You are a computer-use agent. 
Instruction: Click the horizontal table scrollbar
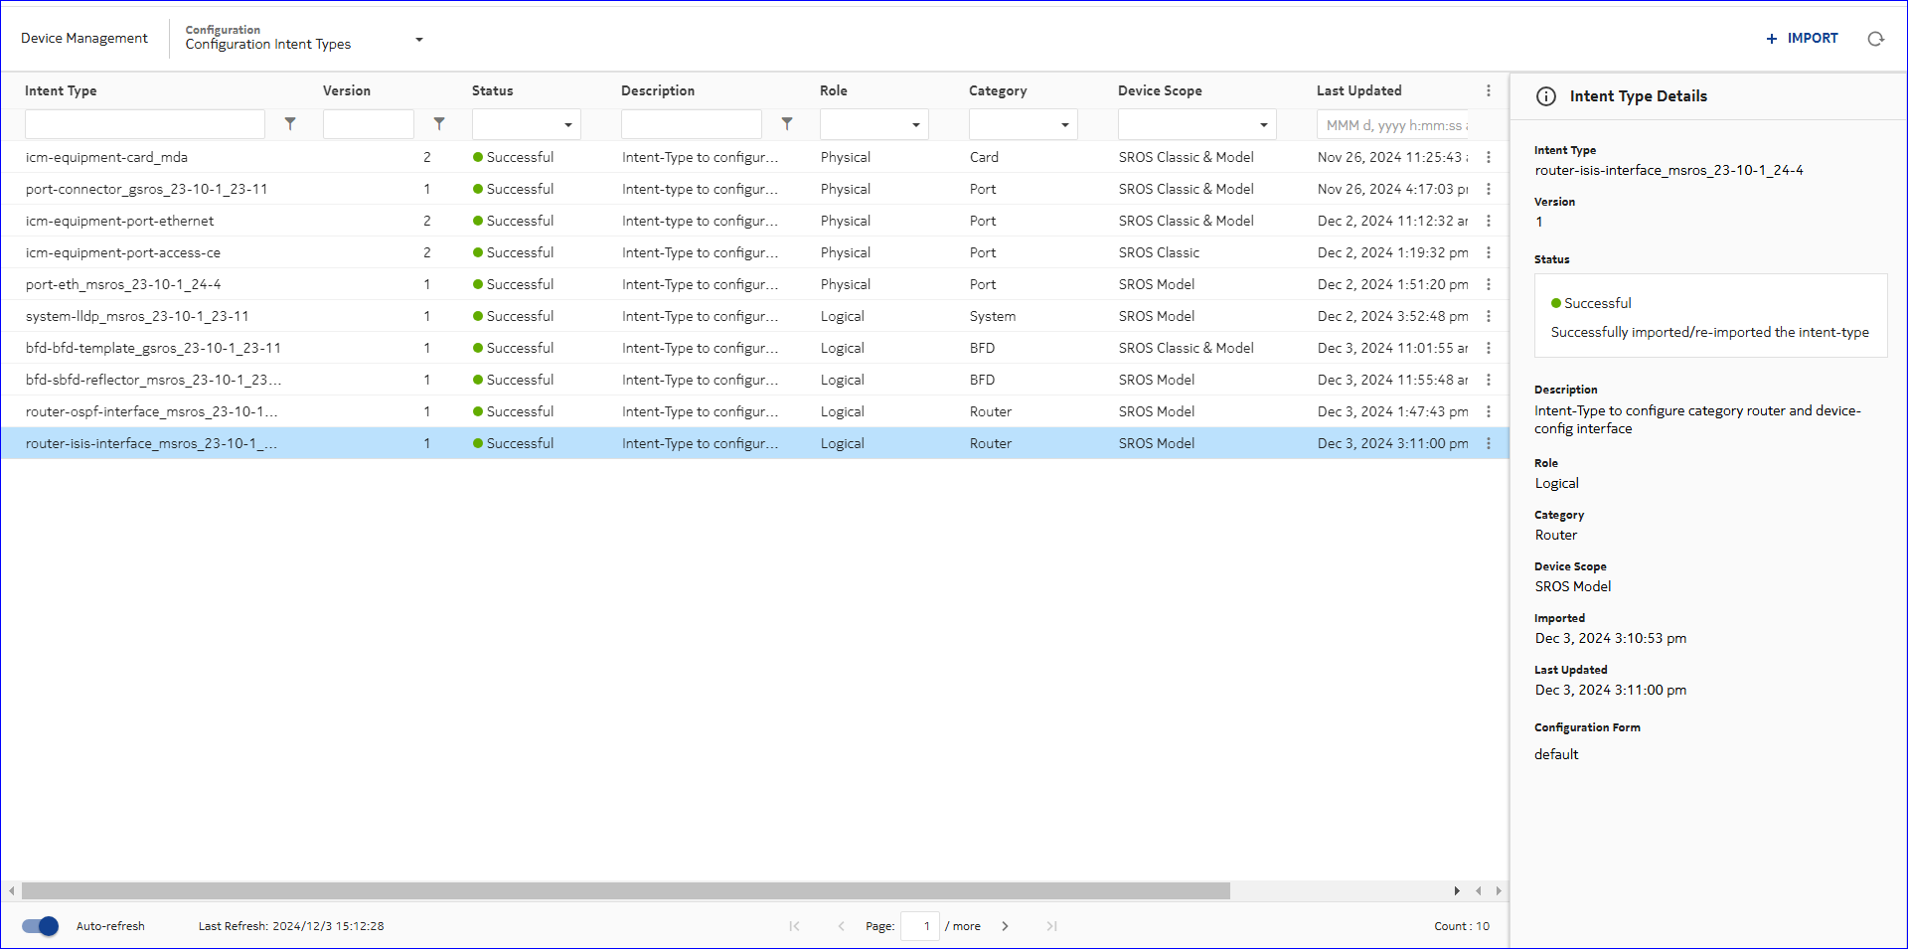point(626,891)
